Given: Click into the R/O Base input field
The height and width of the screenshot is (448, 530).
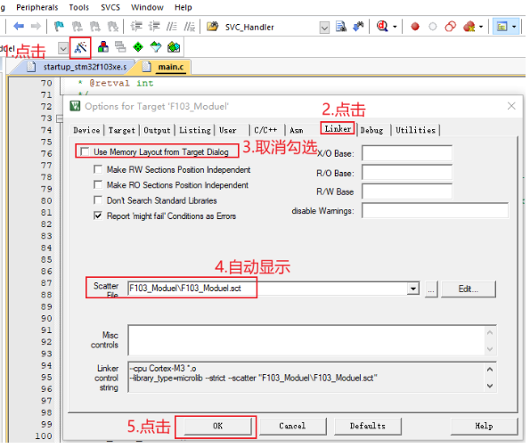Looking at the screenshot, I should click(x=407, y=173).
